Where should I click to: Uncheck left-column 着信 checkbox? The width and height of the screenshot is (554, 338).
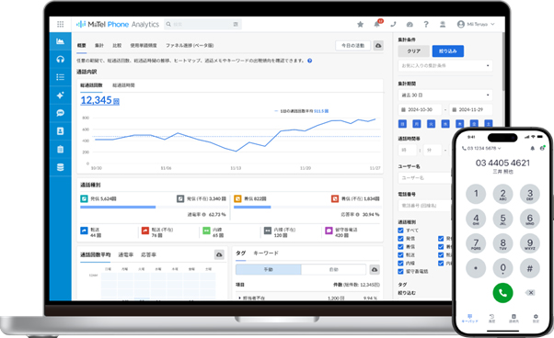click(400, 247)
